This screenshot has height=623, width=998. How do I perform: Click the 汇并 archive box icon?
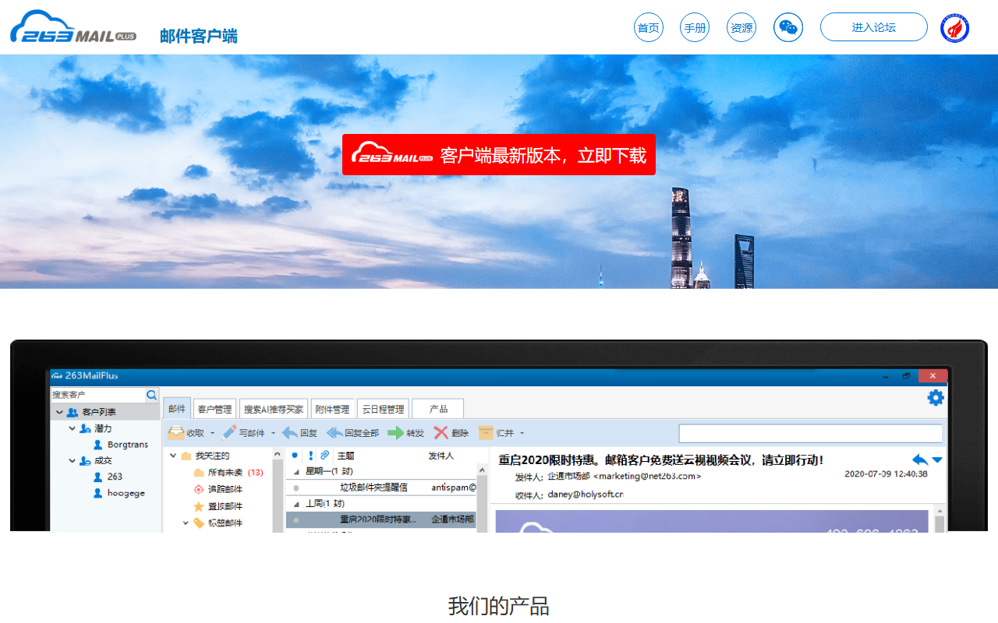pyautogui.click(x=486, y=433)
